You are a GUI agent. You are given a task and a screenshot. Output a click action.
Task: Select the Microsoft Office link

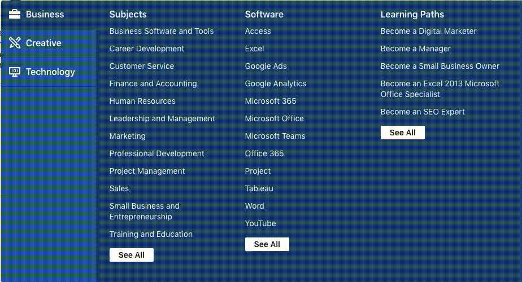275,118
